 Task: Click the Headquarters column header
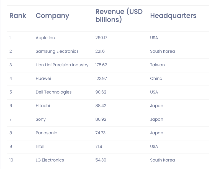click(x=173, y=16)
